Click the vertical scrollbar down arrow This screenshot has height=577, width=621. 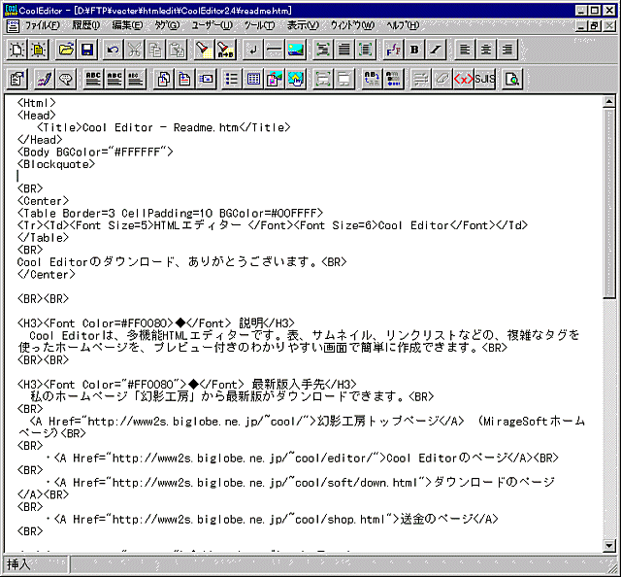[x=609, y=546]
